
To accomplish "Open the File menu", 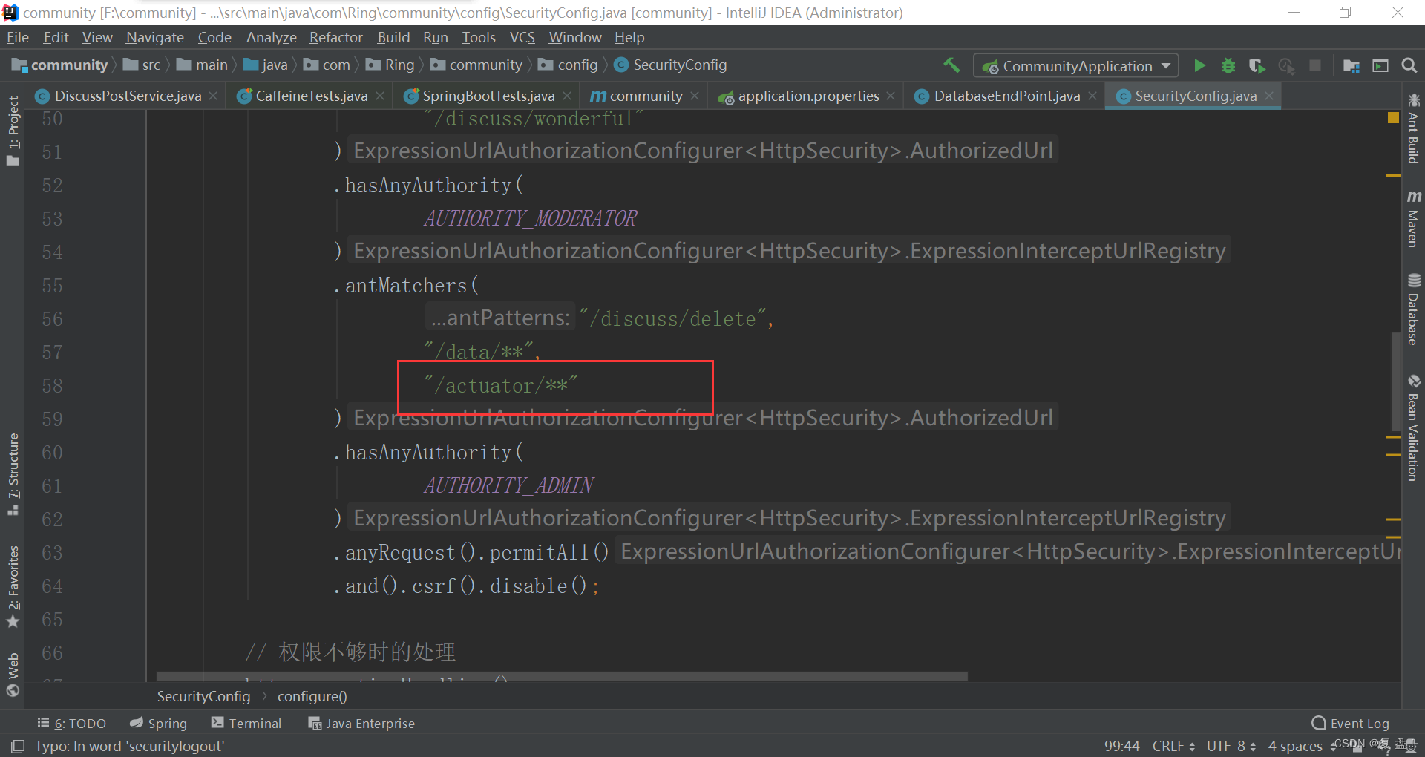I will click(17, 37).
